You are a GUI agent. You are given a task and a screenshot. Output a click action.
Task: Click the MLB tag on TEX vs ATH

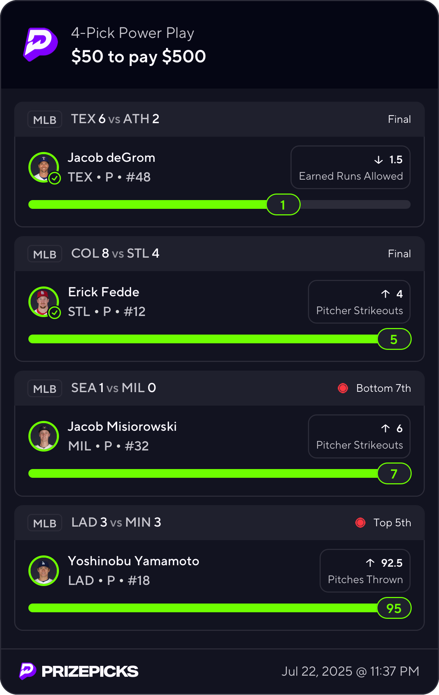tap(45, 120)
